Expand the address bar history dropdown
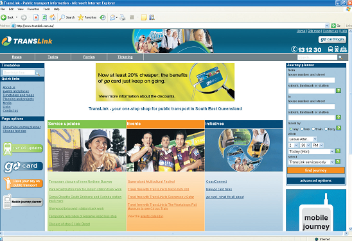Screen dimensions: 352x241 tap(327, 26)
